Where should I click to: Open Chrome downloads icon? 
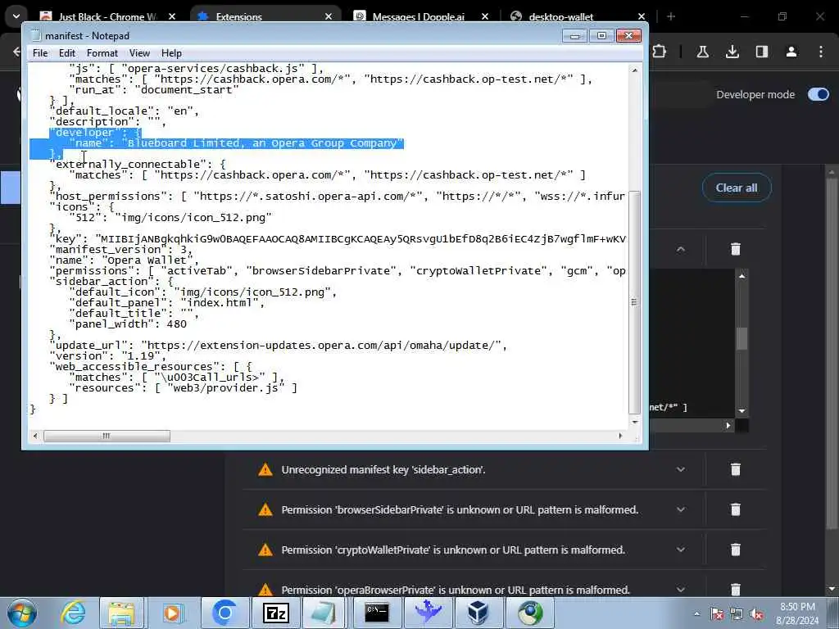pyautogui.click(x=732, y=52)
